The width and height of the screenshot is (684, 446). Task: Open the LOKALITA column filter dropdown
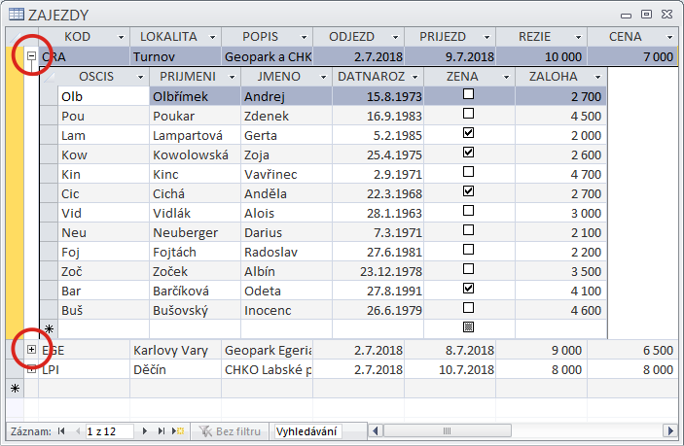213,36
